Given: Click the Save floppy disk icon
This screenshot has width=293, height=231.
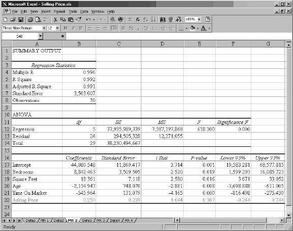Looking at the screenshot, I should pos(21,19).
